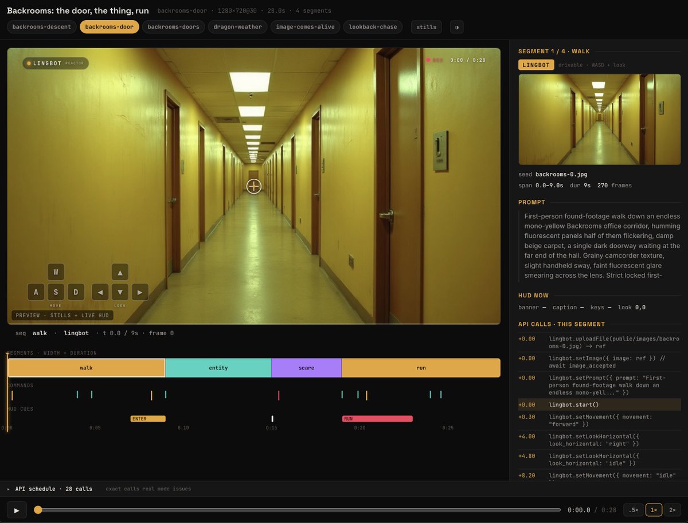Click the ENTER HUD cue bar
This screenshot has height=523, width=688.
point(148,419)
